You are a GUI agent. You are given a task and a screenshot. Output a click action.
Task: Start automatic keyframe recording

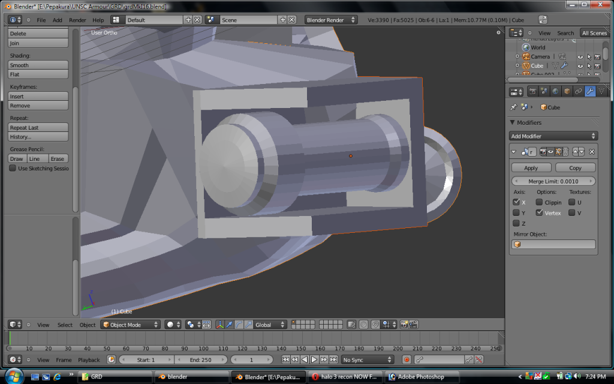click(407, 359)
